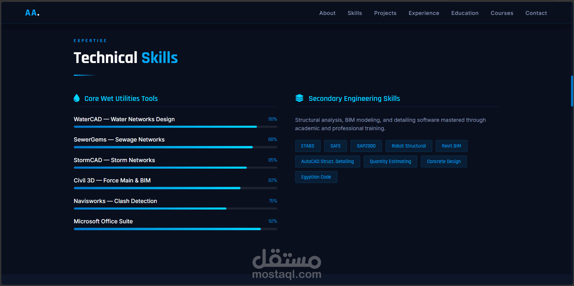This screenshot has height=286, width=574.
Task: Select AutoCAD Struct. Detailing tag
Action: [328, 162]
